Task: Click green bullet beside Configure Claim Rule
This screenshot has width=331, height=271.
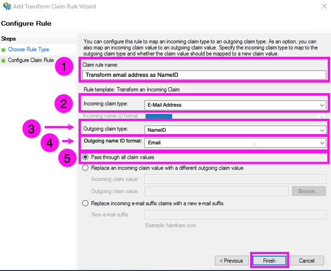Action: coord(4,61)
